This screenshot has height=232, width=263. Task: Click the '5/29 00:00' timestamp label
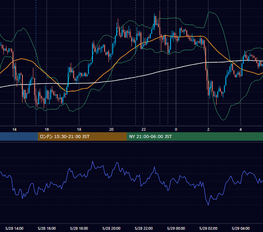coord(176,228)
